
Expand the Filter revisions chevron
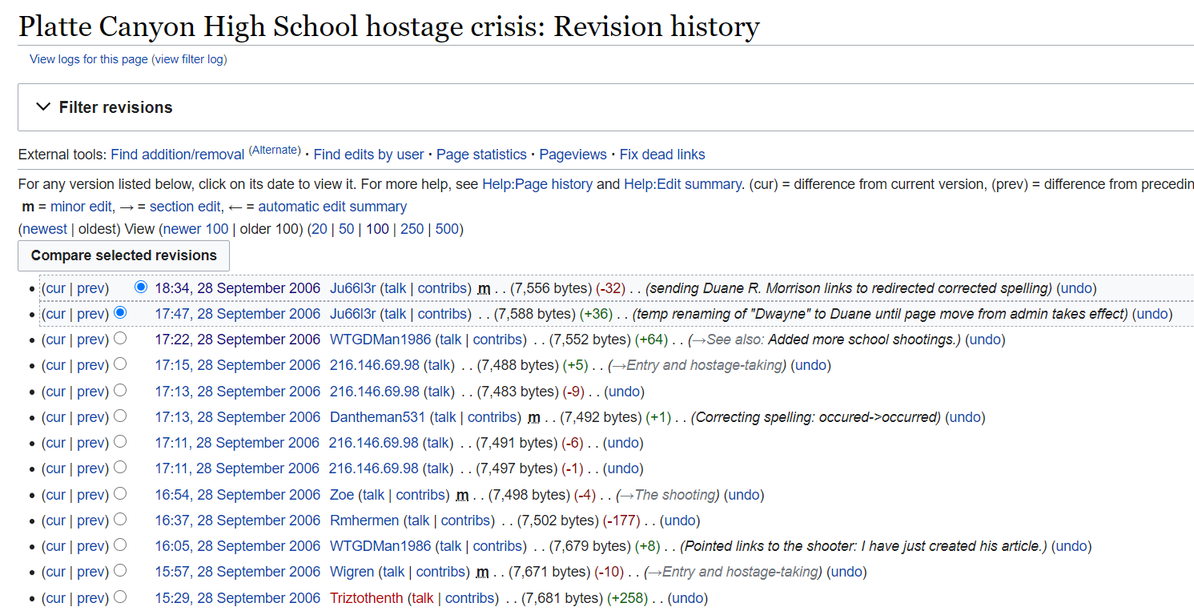click(x=43, y=107)
